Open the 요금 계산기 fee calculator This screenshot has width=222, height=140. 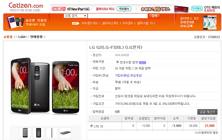[207, 112]
